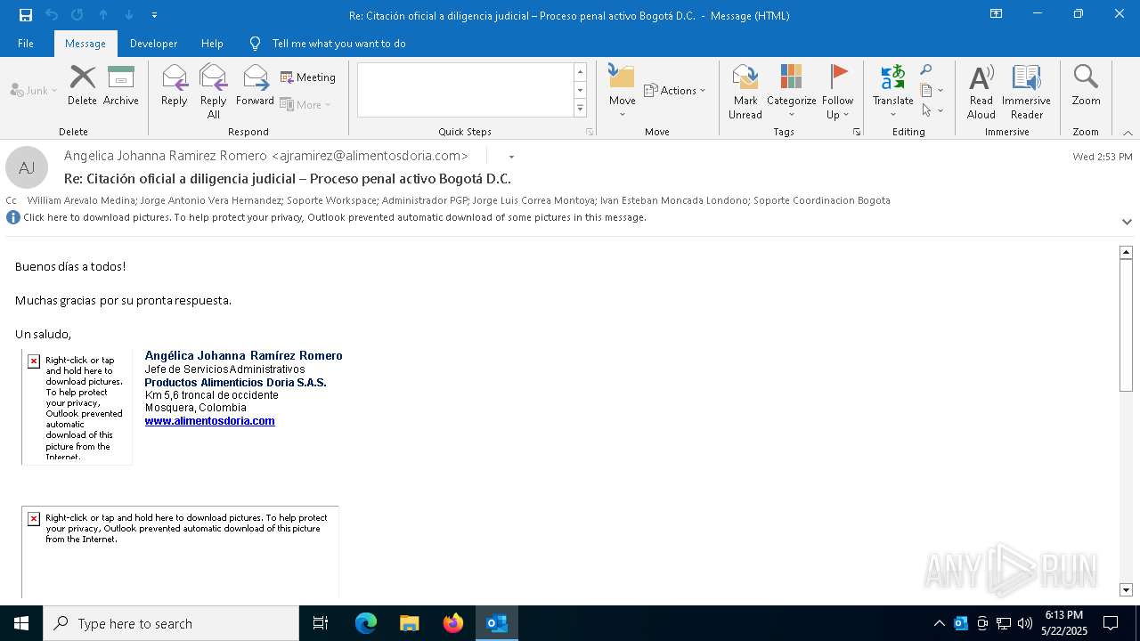Open the Follow Up flag menu
Viewport: 1140px width, 641px height.
point(837,91)
